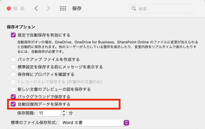Click the 保存間隔 minutes field showing 11
The height and width of the screenshot is (129, 205).
point(49,113)
